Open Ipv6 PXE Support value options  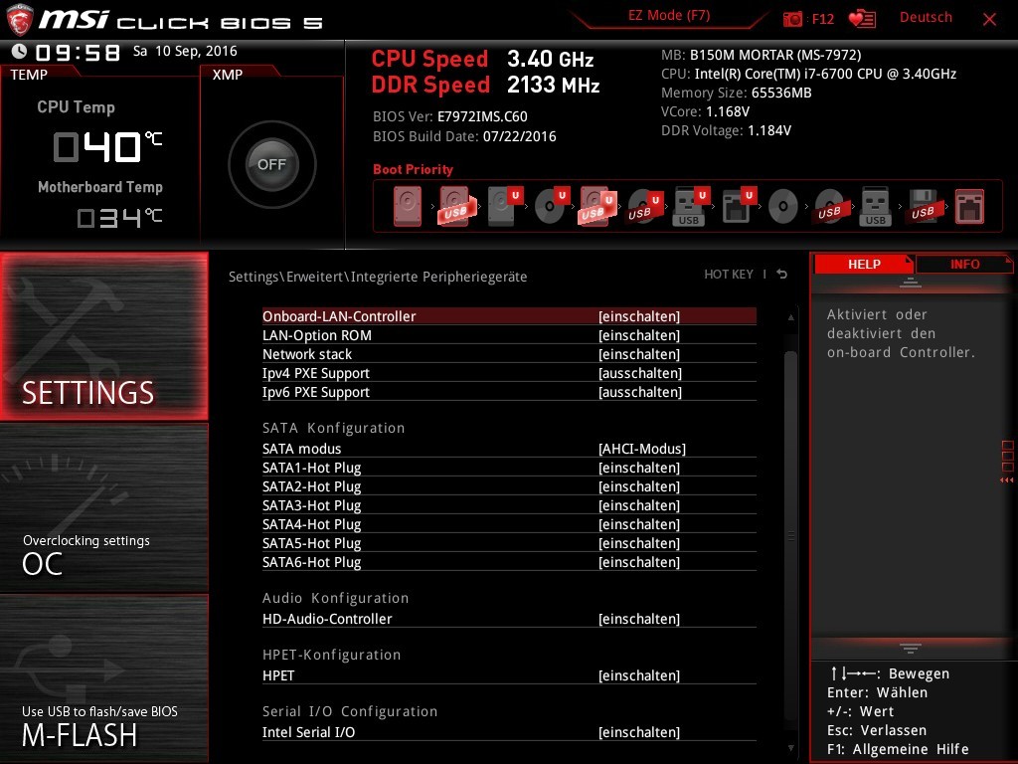click(x=640, y=392)
